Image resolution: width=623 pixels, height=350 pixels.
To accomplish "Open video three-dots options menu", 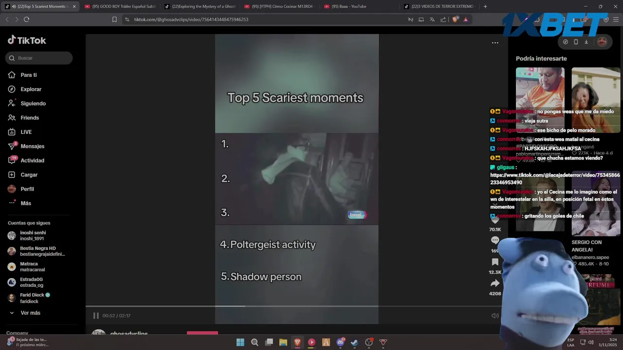I will (495, 43).
